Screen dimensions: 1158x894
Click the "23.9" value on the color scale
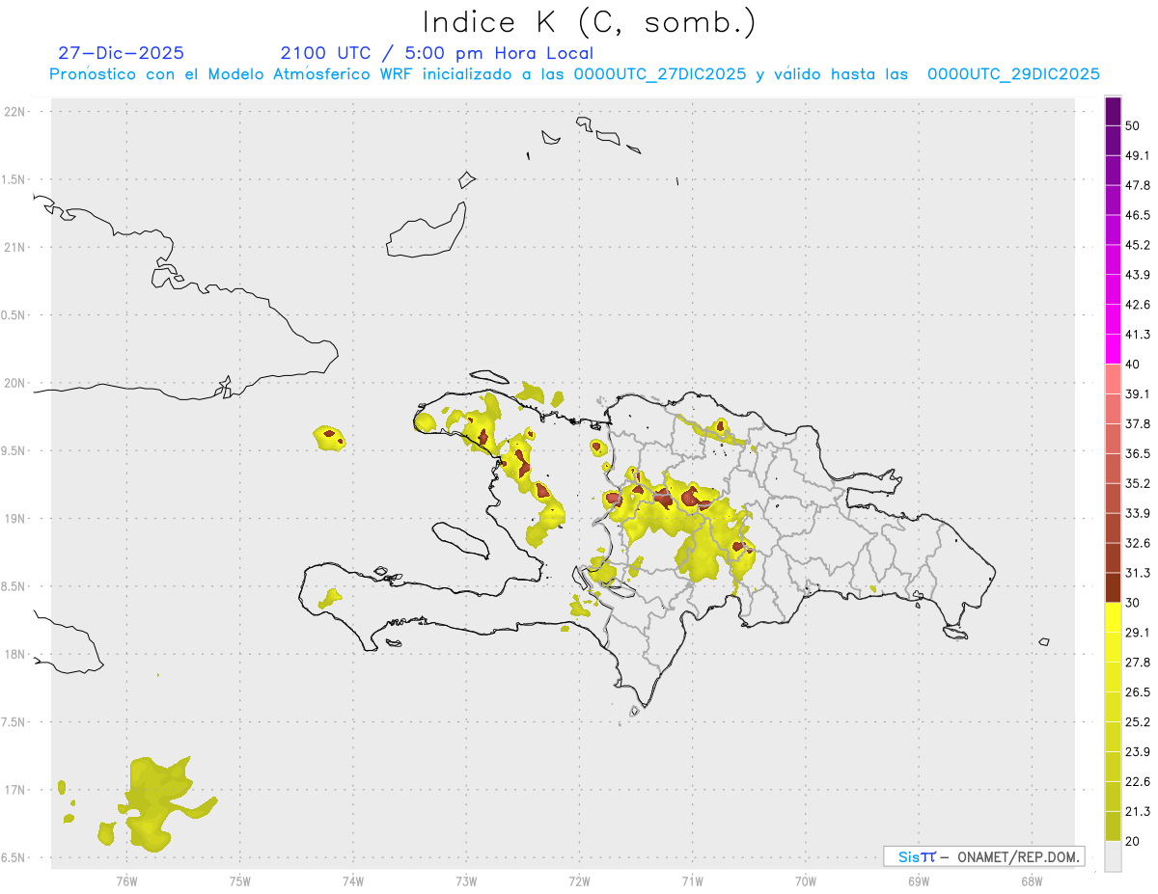pos(1138,752)
